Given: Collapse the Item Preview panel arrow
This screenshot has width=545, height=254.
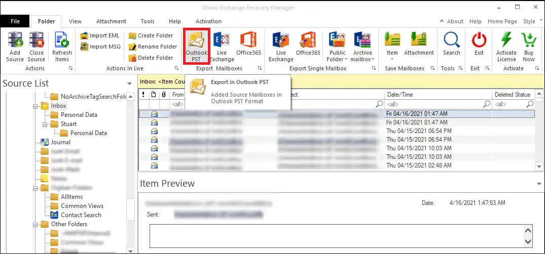Looking at the screenshot, I should 539,184.
